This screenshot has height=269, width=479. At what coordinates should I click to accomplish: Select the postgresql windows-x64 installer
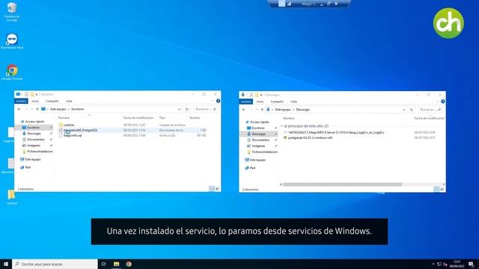310,137
